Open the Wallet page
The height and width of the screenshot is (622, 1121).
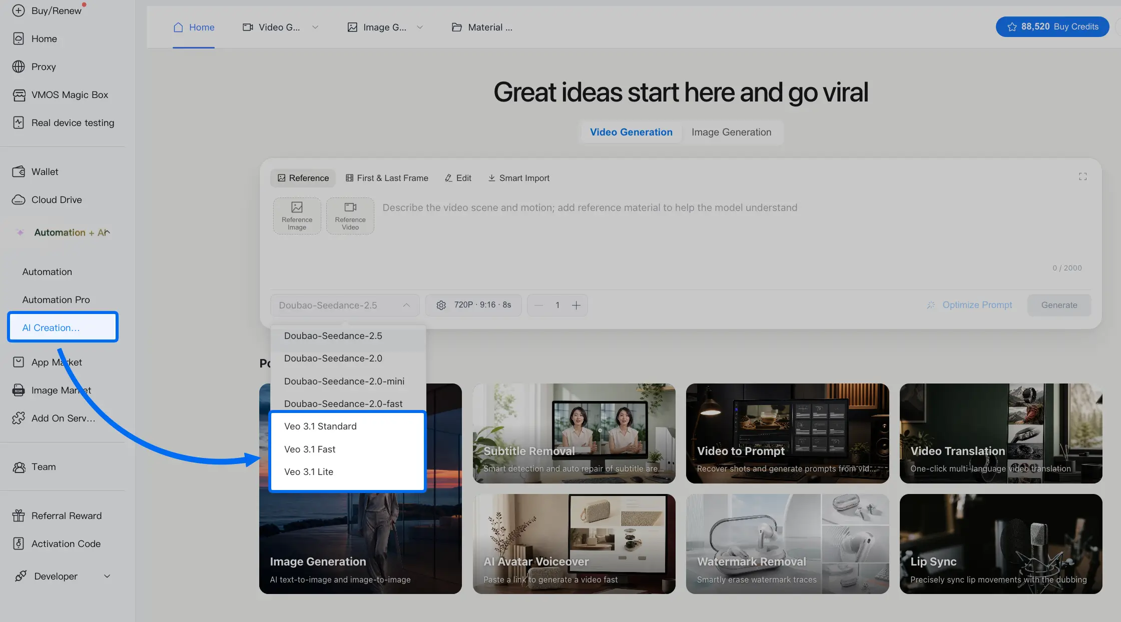[35, 171]
